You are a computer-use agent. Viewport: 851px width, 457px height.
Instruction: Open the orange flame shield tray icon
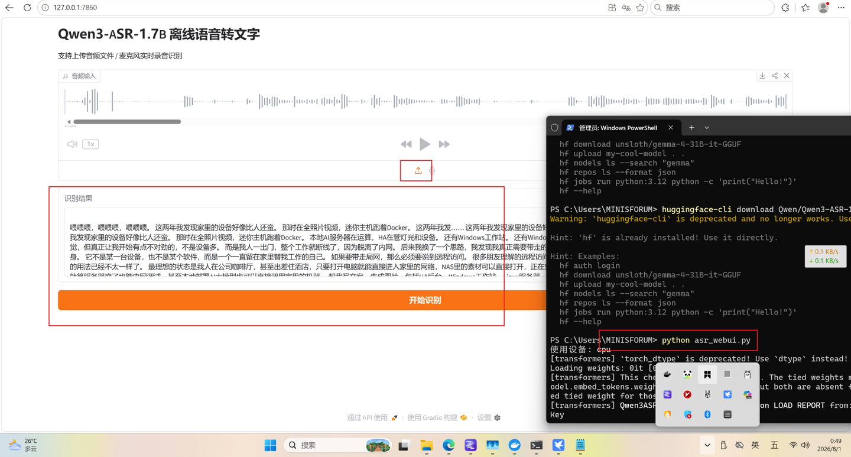coord(667,414)
